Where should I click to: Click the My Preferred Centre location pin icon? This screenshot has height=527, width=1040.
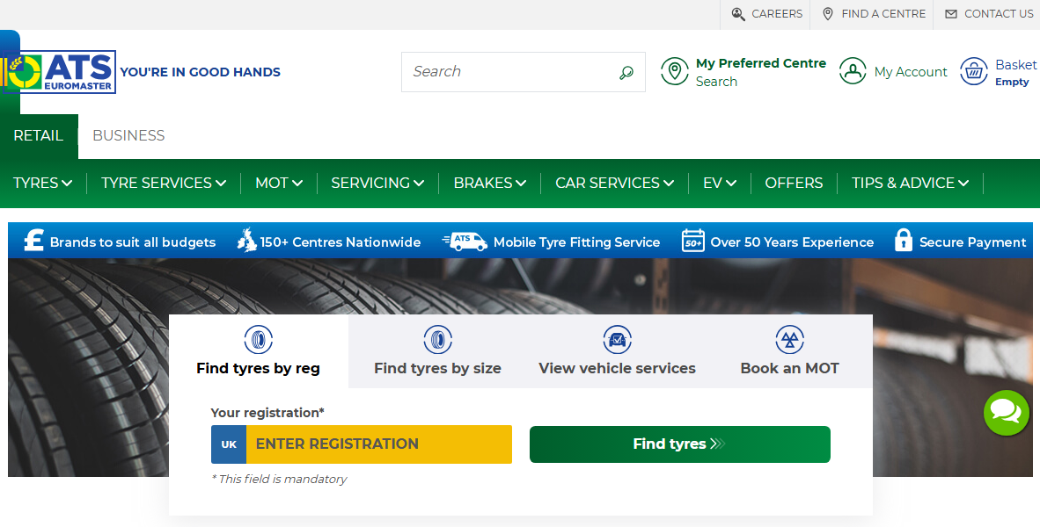(x=675, y=72)
